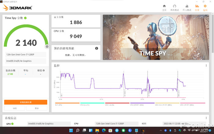Open the light-blue 'e' browser icon on taskbar
This screenshot has width=214, height=134.
117,130
